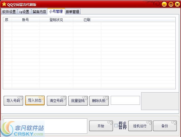The height and width of the screenshot is (137, 181).
Task: Click the log text box at bottom left
Action: (45, 126)
